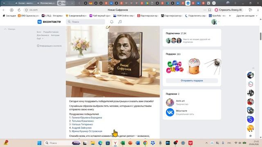The height and width of the screenshot is (147, 262).
Task: Open the Чай черный bookmark
Action: (x=100, y=16)
